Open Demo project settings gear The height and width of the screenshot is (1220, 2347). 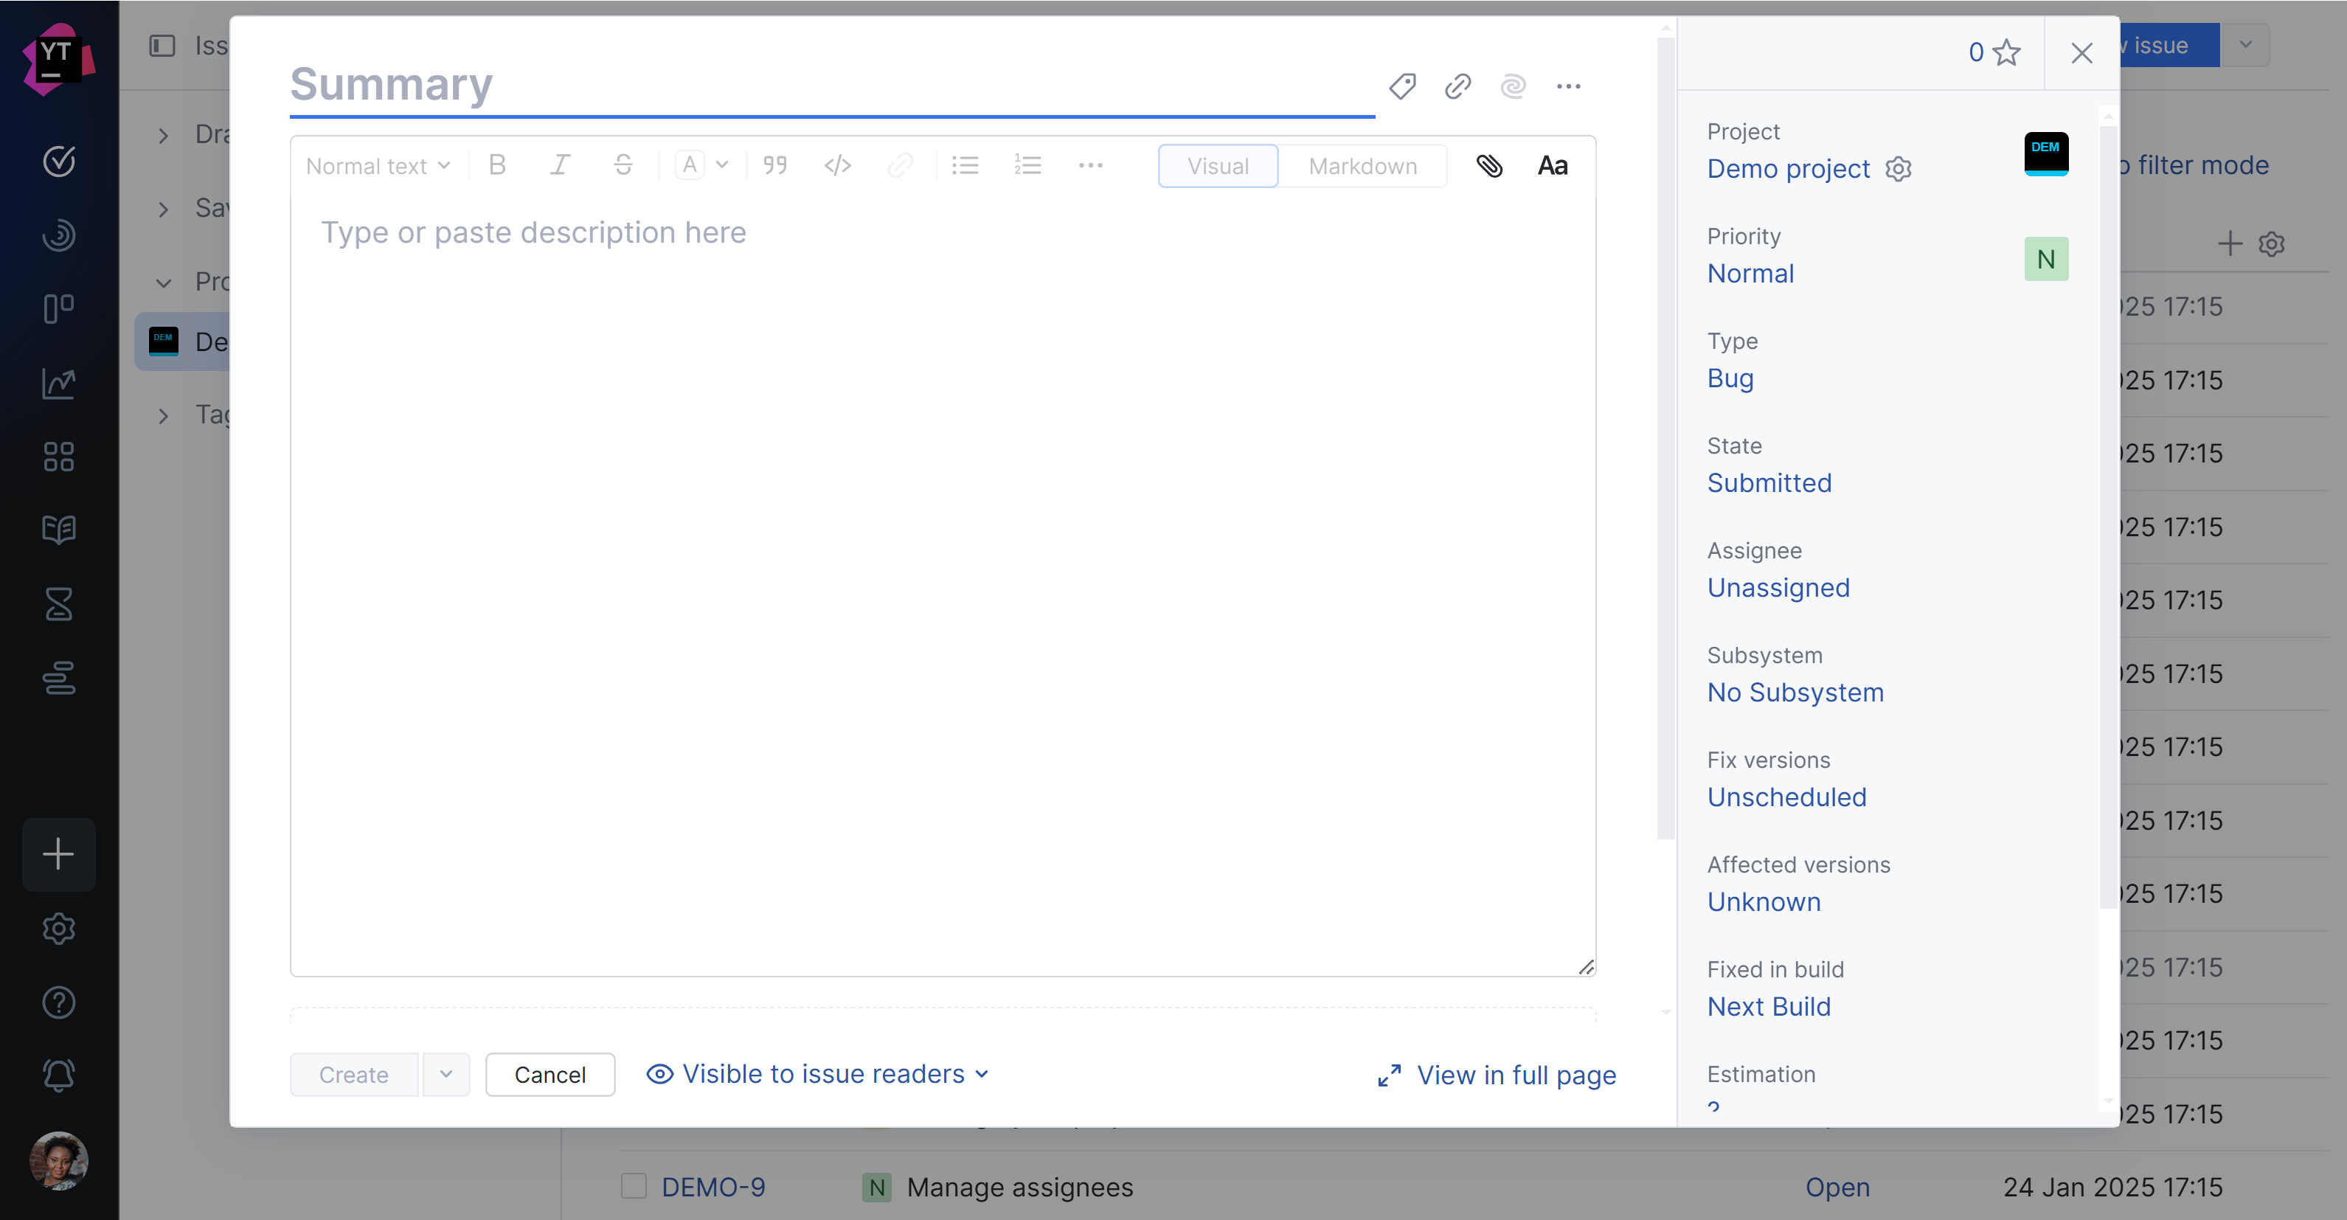click(x=1899, y=169)
